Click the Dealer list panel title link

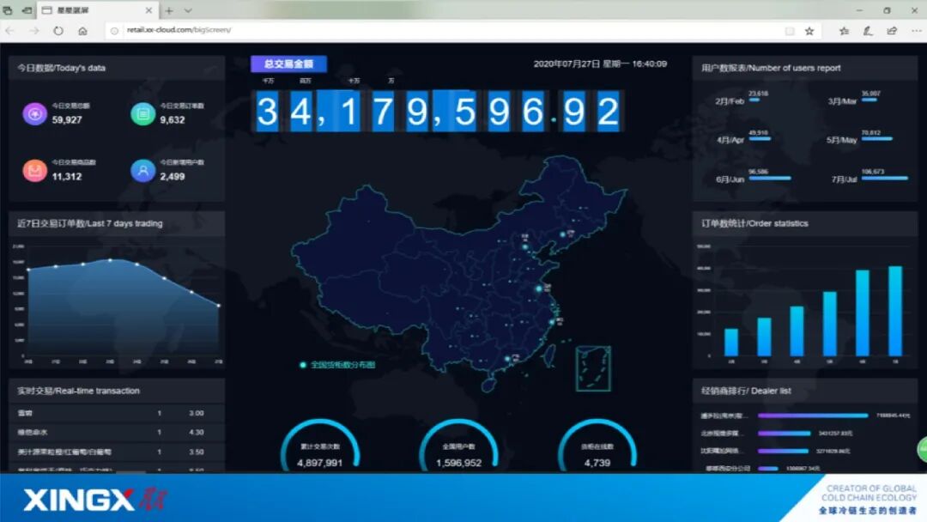[x=745, y=390]
